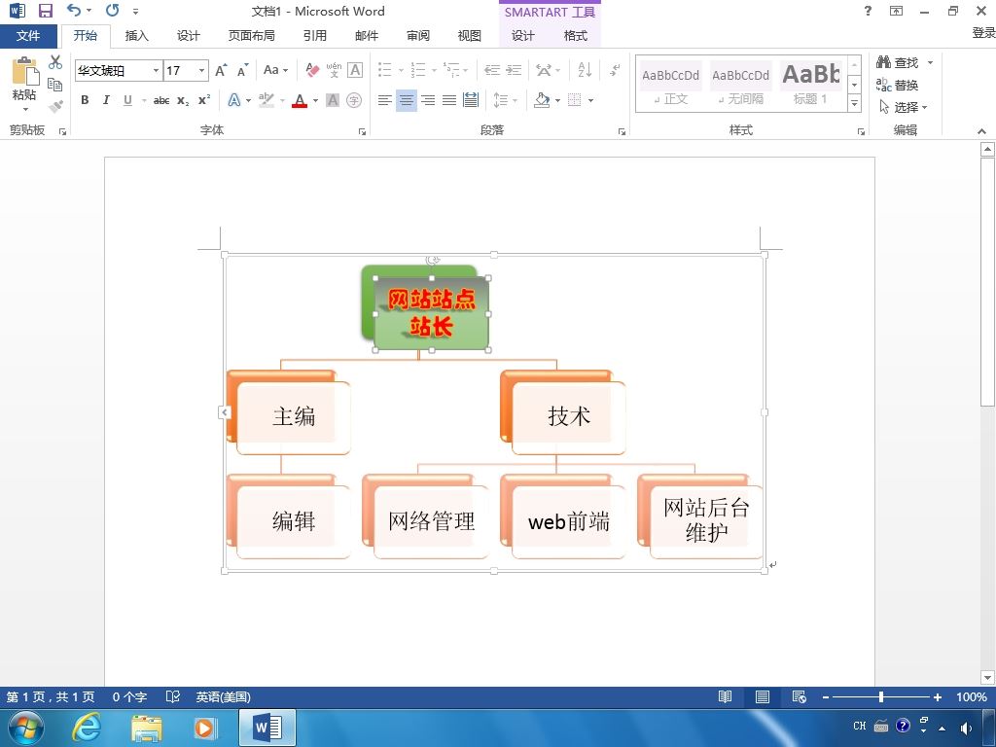Open the font size dropdown arrow
The image size is (996, 747).
click(x=201, y=70)
